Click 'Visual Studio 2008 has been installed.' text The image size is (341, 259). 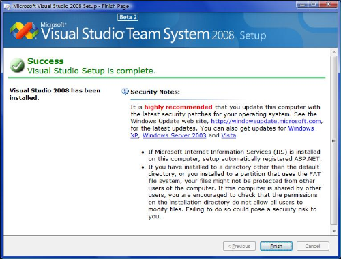point(55,94)
